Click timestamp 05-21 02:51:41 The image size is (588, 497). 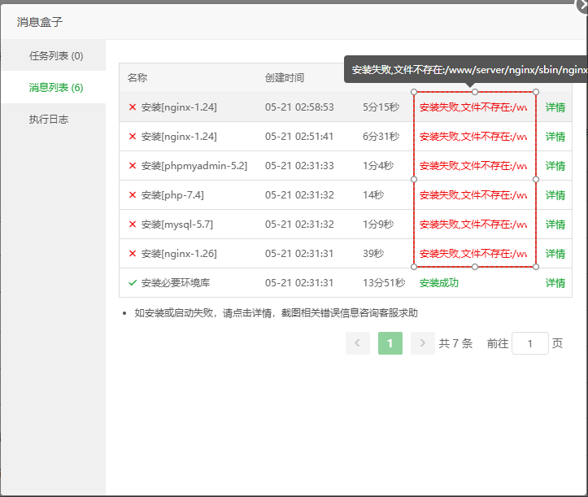(x=299, y=137)
